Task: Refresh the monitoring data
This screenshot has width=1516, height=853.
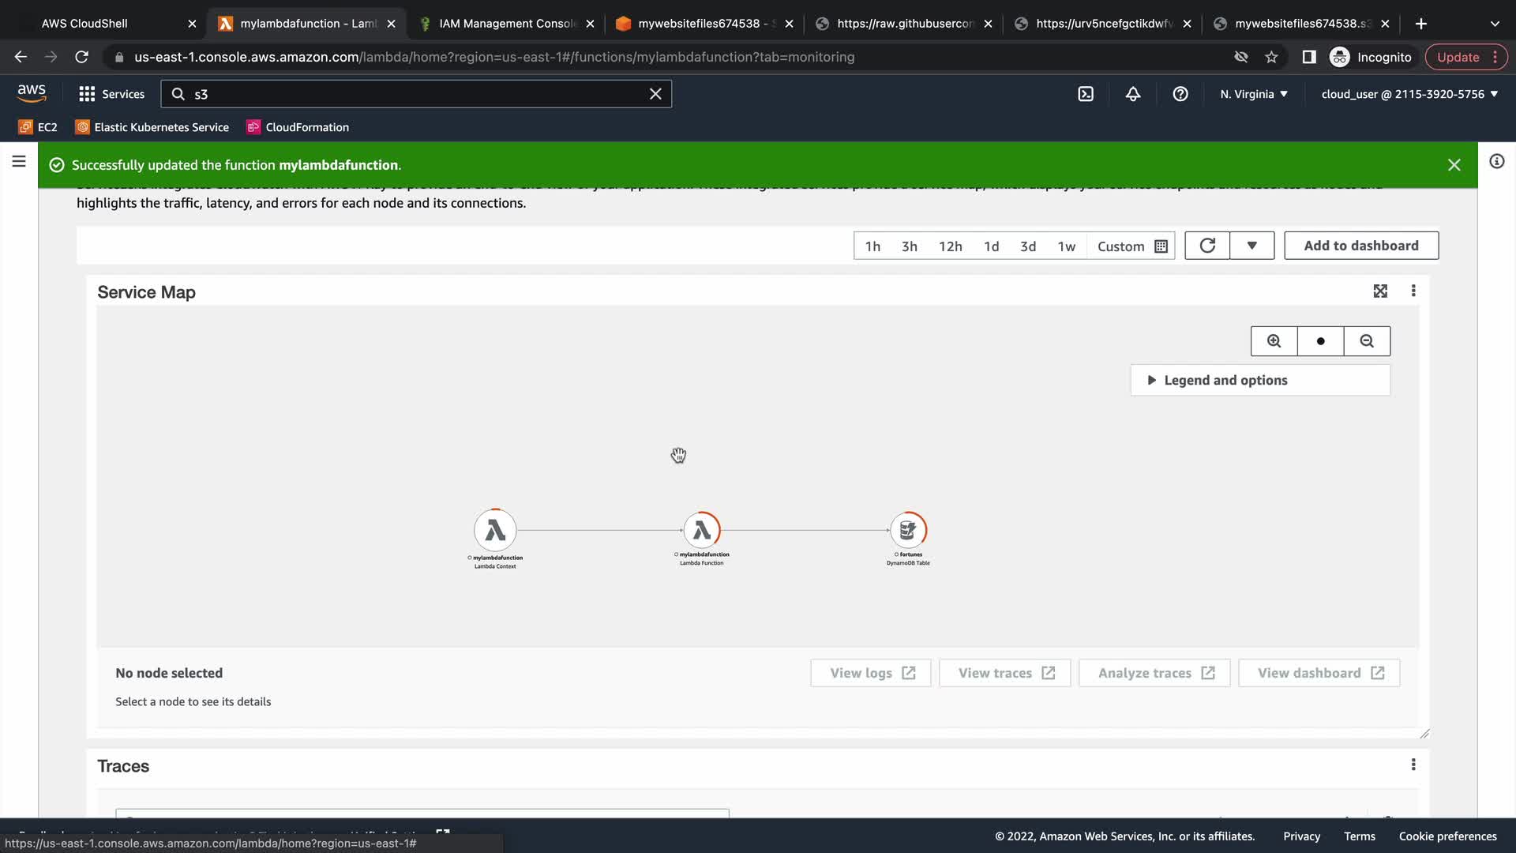Action: coord(1206,246)
